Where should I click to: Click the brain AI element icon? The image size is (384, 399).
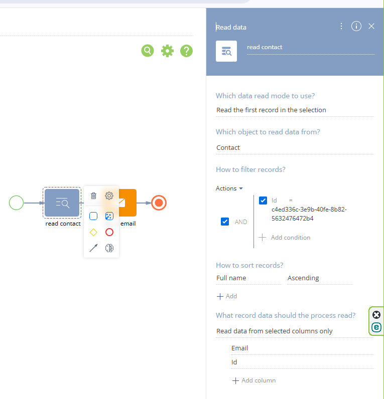(x=109, y=248)
